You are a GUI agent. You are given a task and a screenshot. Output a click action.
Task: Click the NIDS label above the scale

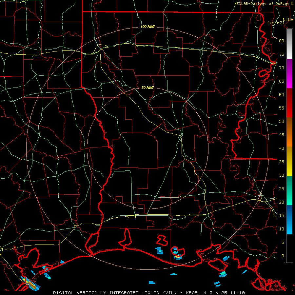coord(288,20)
